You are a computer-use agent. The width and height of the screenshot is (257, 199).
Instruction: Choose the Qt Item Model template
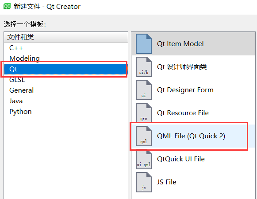click(193, 44)
